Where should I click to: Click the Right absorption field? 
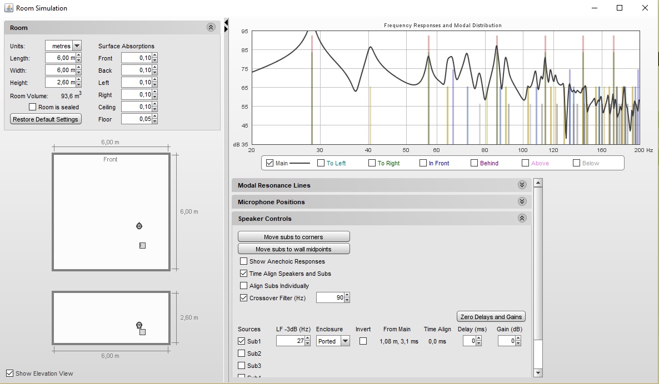pyautogui.click(x=137, y=94)
